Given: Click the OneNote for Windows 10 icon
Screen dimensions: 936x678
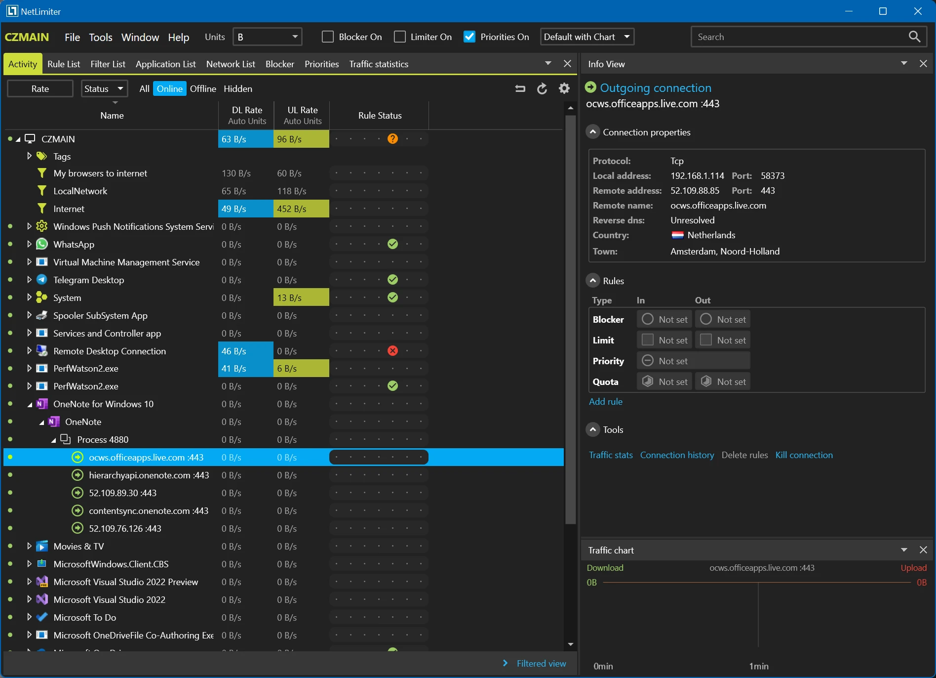Looking at the screenshot, I should 42,404.
